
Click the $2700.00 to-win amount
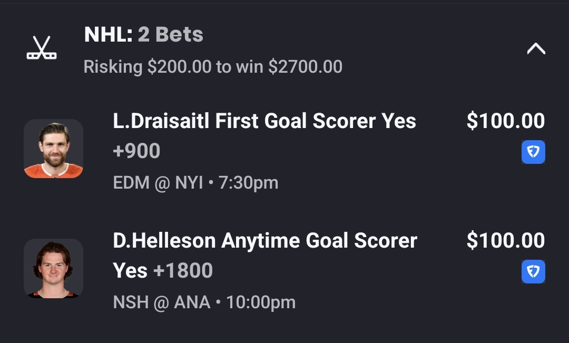click(x=305, y=67)
